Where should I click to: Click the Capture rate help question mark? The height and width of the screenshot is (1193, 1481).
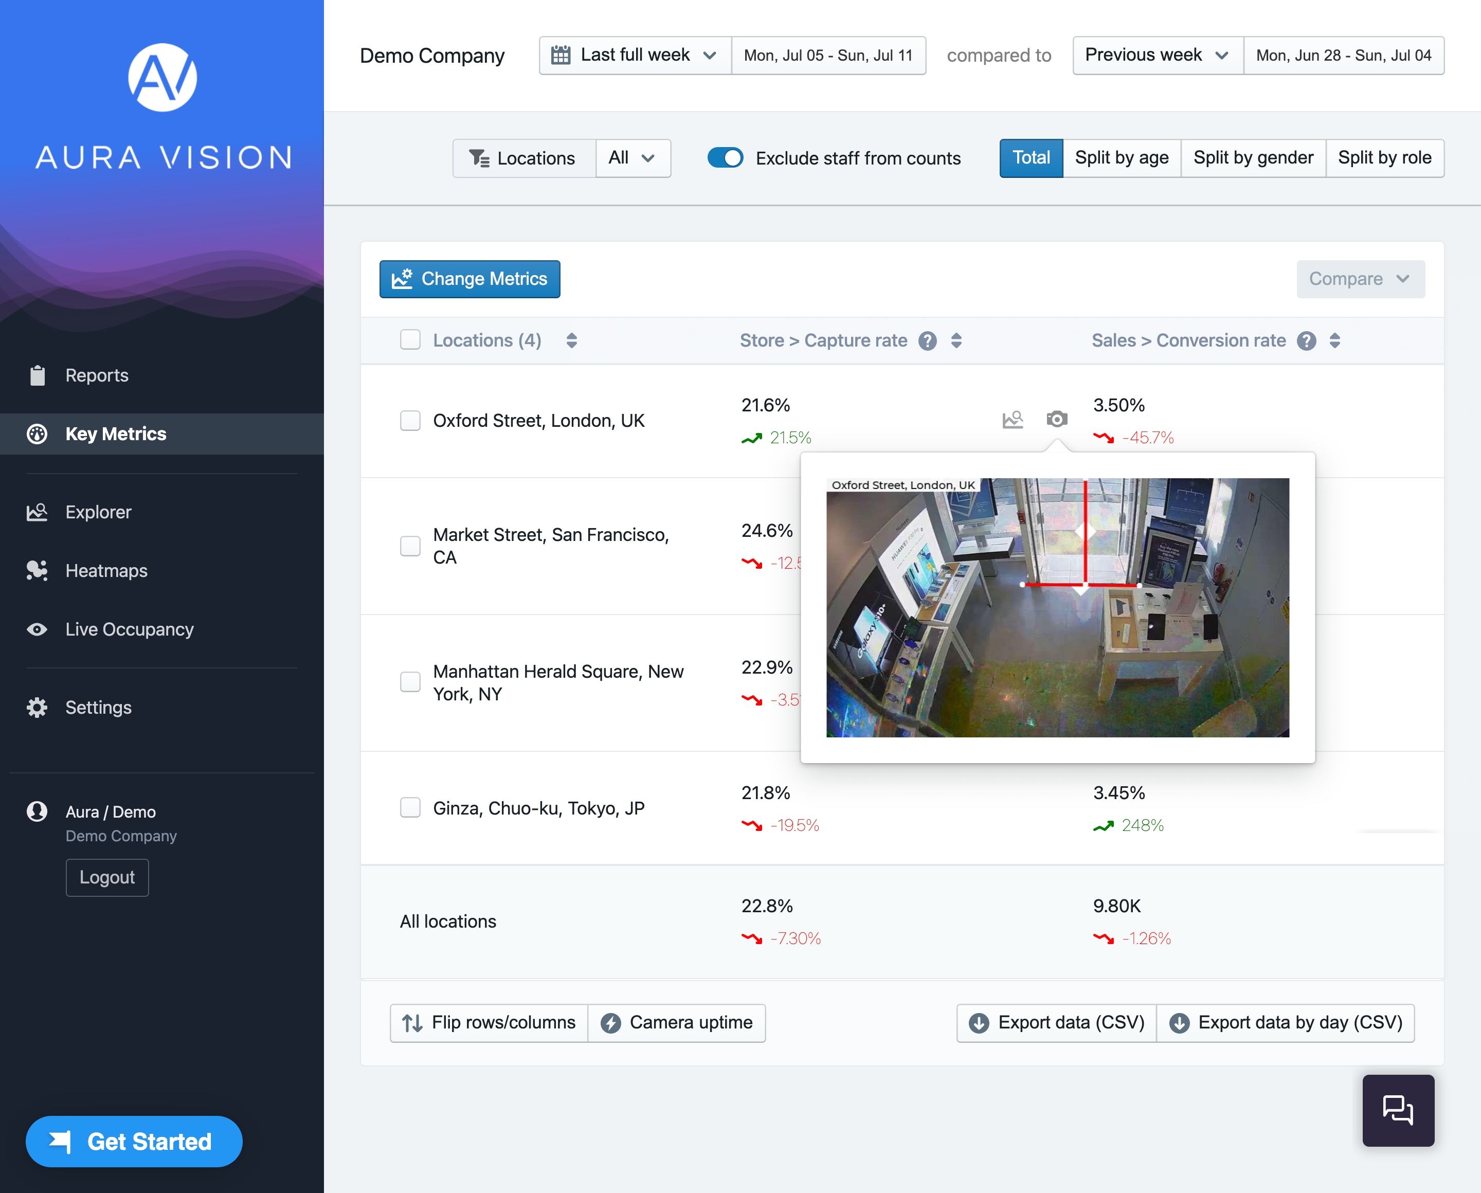pyautogui.click(x=927, y=341)
